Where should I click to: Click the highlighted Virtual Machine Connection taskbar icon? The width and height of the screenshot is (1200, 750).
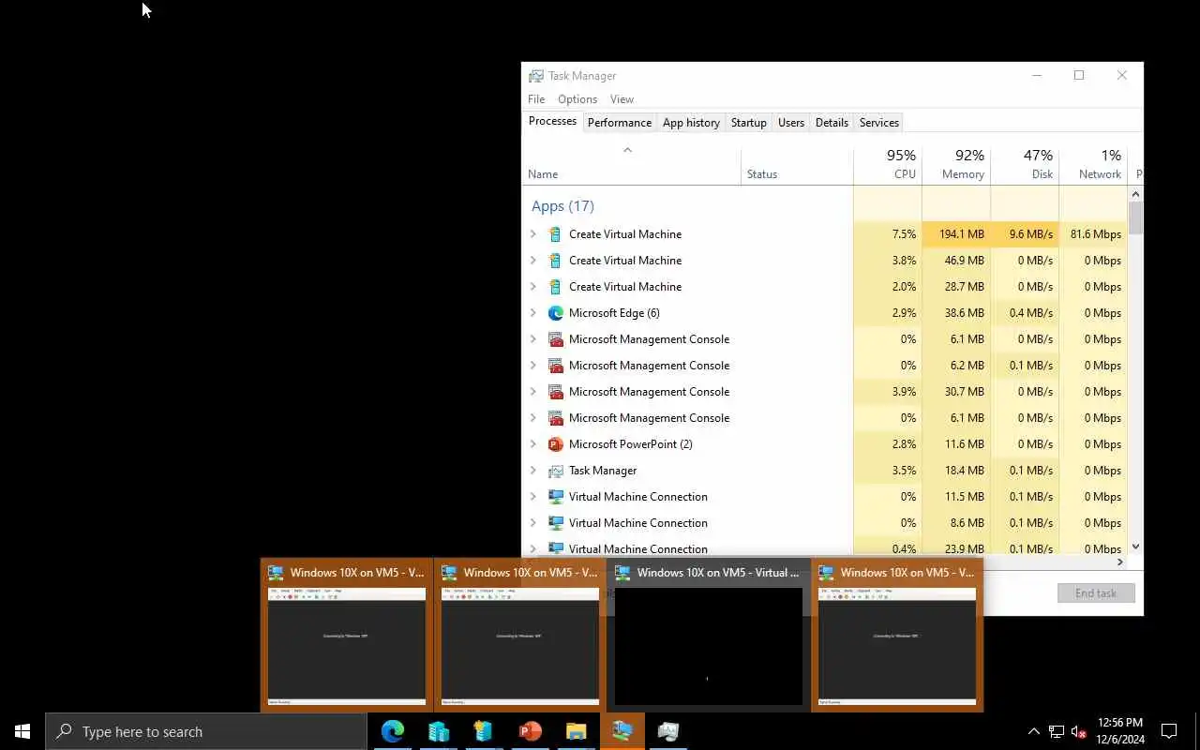pos(622,731)
